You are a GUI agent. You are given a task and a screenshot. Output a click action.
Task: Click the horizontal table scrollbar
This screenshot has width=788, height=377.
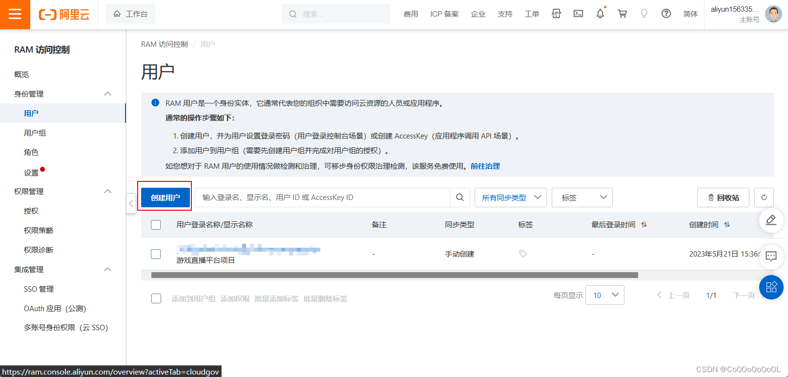pos(394,275)
